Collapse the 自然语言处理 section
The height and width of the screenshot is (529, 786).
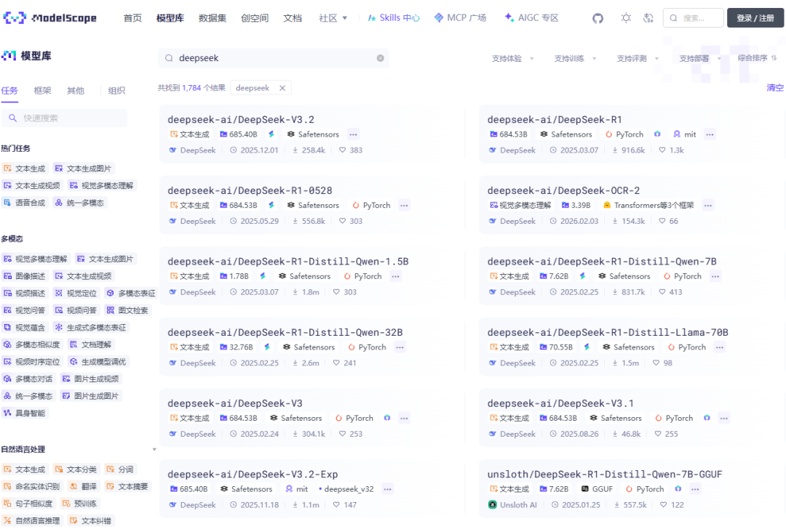click(154, 449)
